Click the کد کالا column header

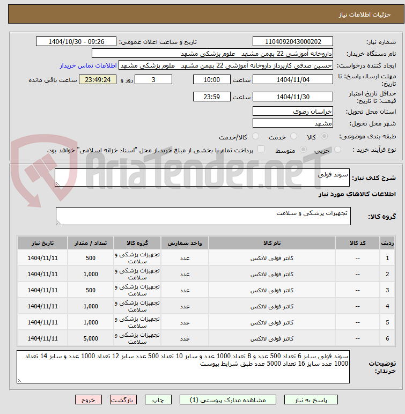click(357, 242)
